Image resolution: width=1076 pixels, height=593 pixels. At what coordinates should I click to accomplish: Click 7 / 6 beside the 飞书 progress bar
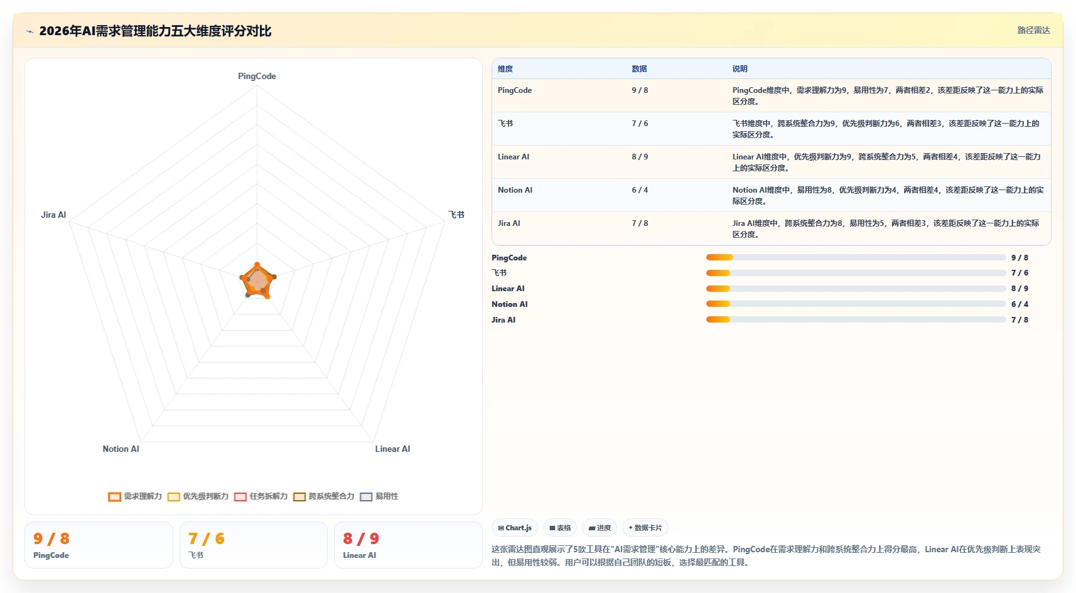pyautogui.click(x=1020, y=273)
